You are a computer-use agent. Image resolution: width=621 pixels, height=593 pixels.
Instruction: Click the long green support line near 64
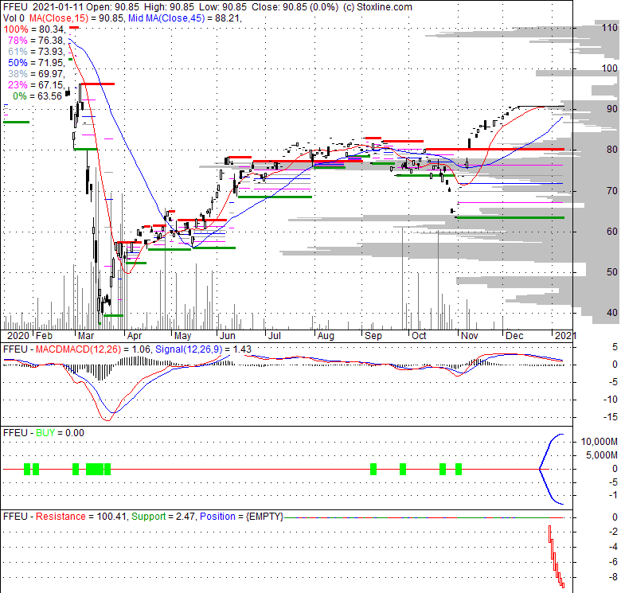point(510,217)
